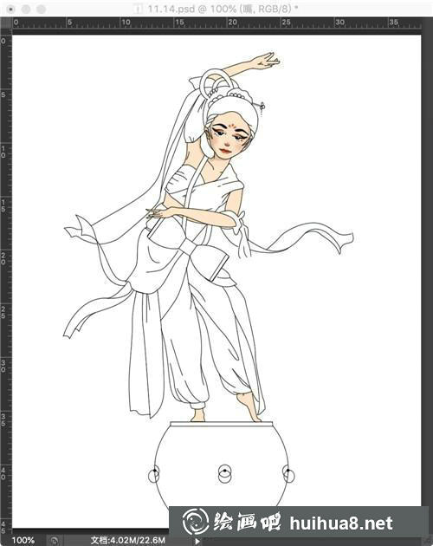Close the 11.14.psd document window

(x=10, y=9)
